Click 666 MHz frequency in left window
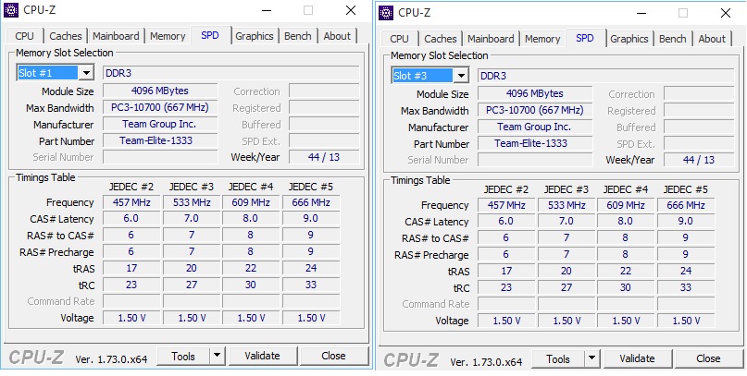This screenshot has height=376, width=747. tap(311, 202)
